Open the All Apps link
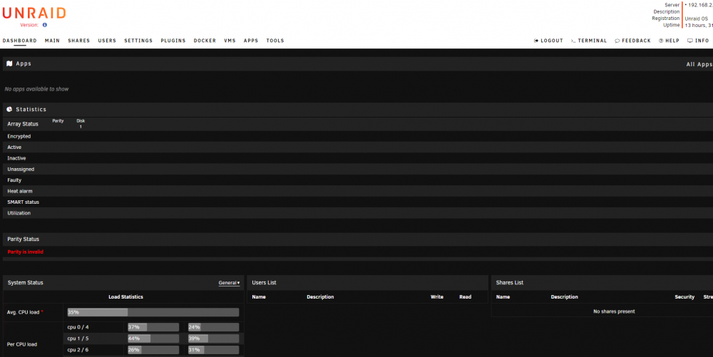 click(x=699, y=64)
